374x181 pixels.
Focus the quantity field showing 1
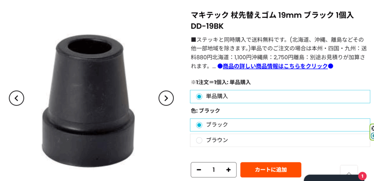pos(213,170)
